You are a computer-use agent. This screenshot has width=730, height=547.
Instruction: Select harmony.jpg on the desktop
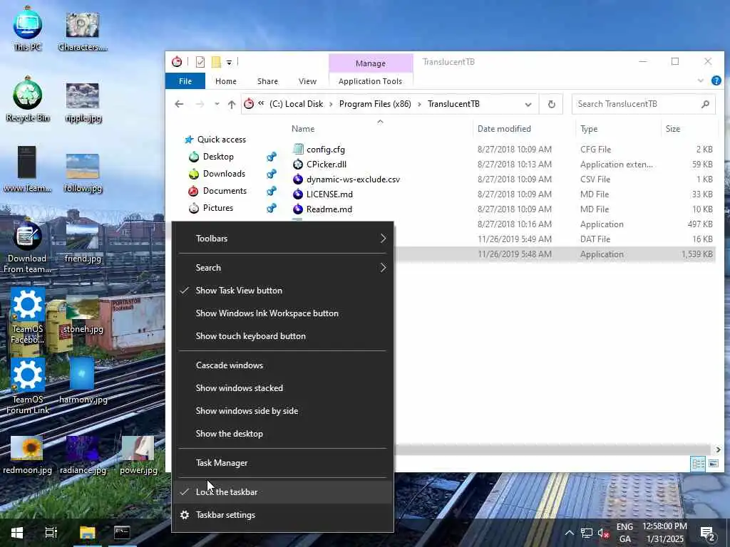pyautogui.click(x=83, y=382)
